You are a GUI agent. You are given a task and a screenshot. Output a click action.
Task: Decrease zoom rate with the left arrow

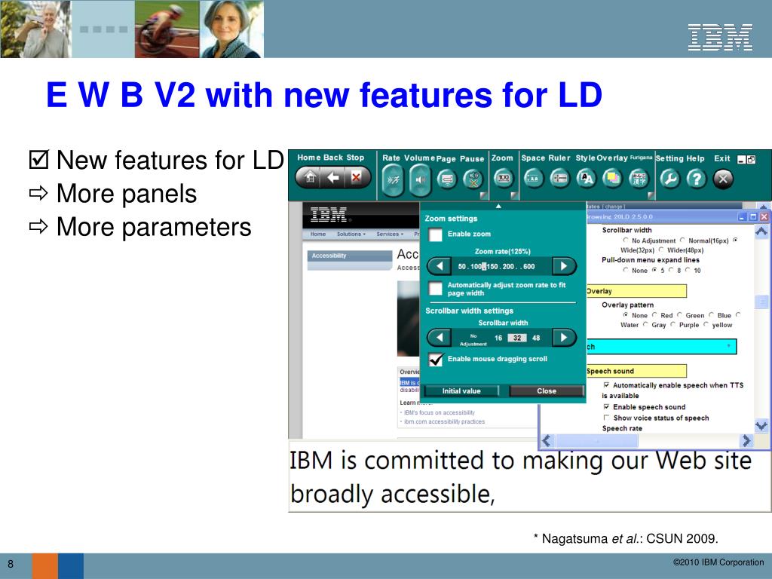click(439, 266)
